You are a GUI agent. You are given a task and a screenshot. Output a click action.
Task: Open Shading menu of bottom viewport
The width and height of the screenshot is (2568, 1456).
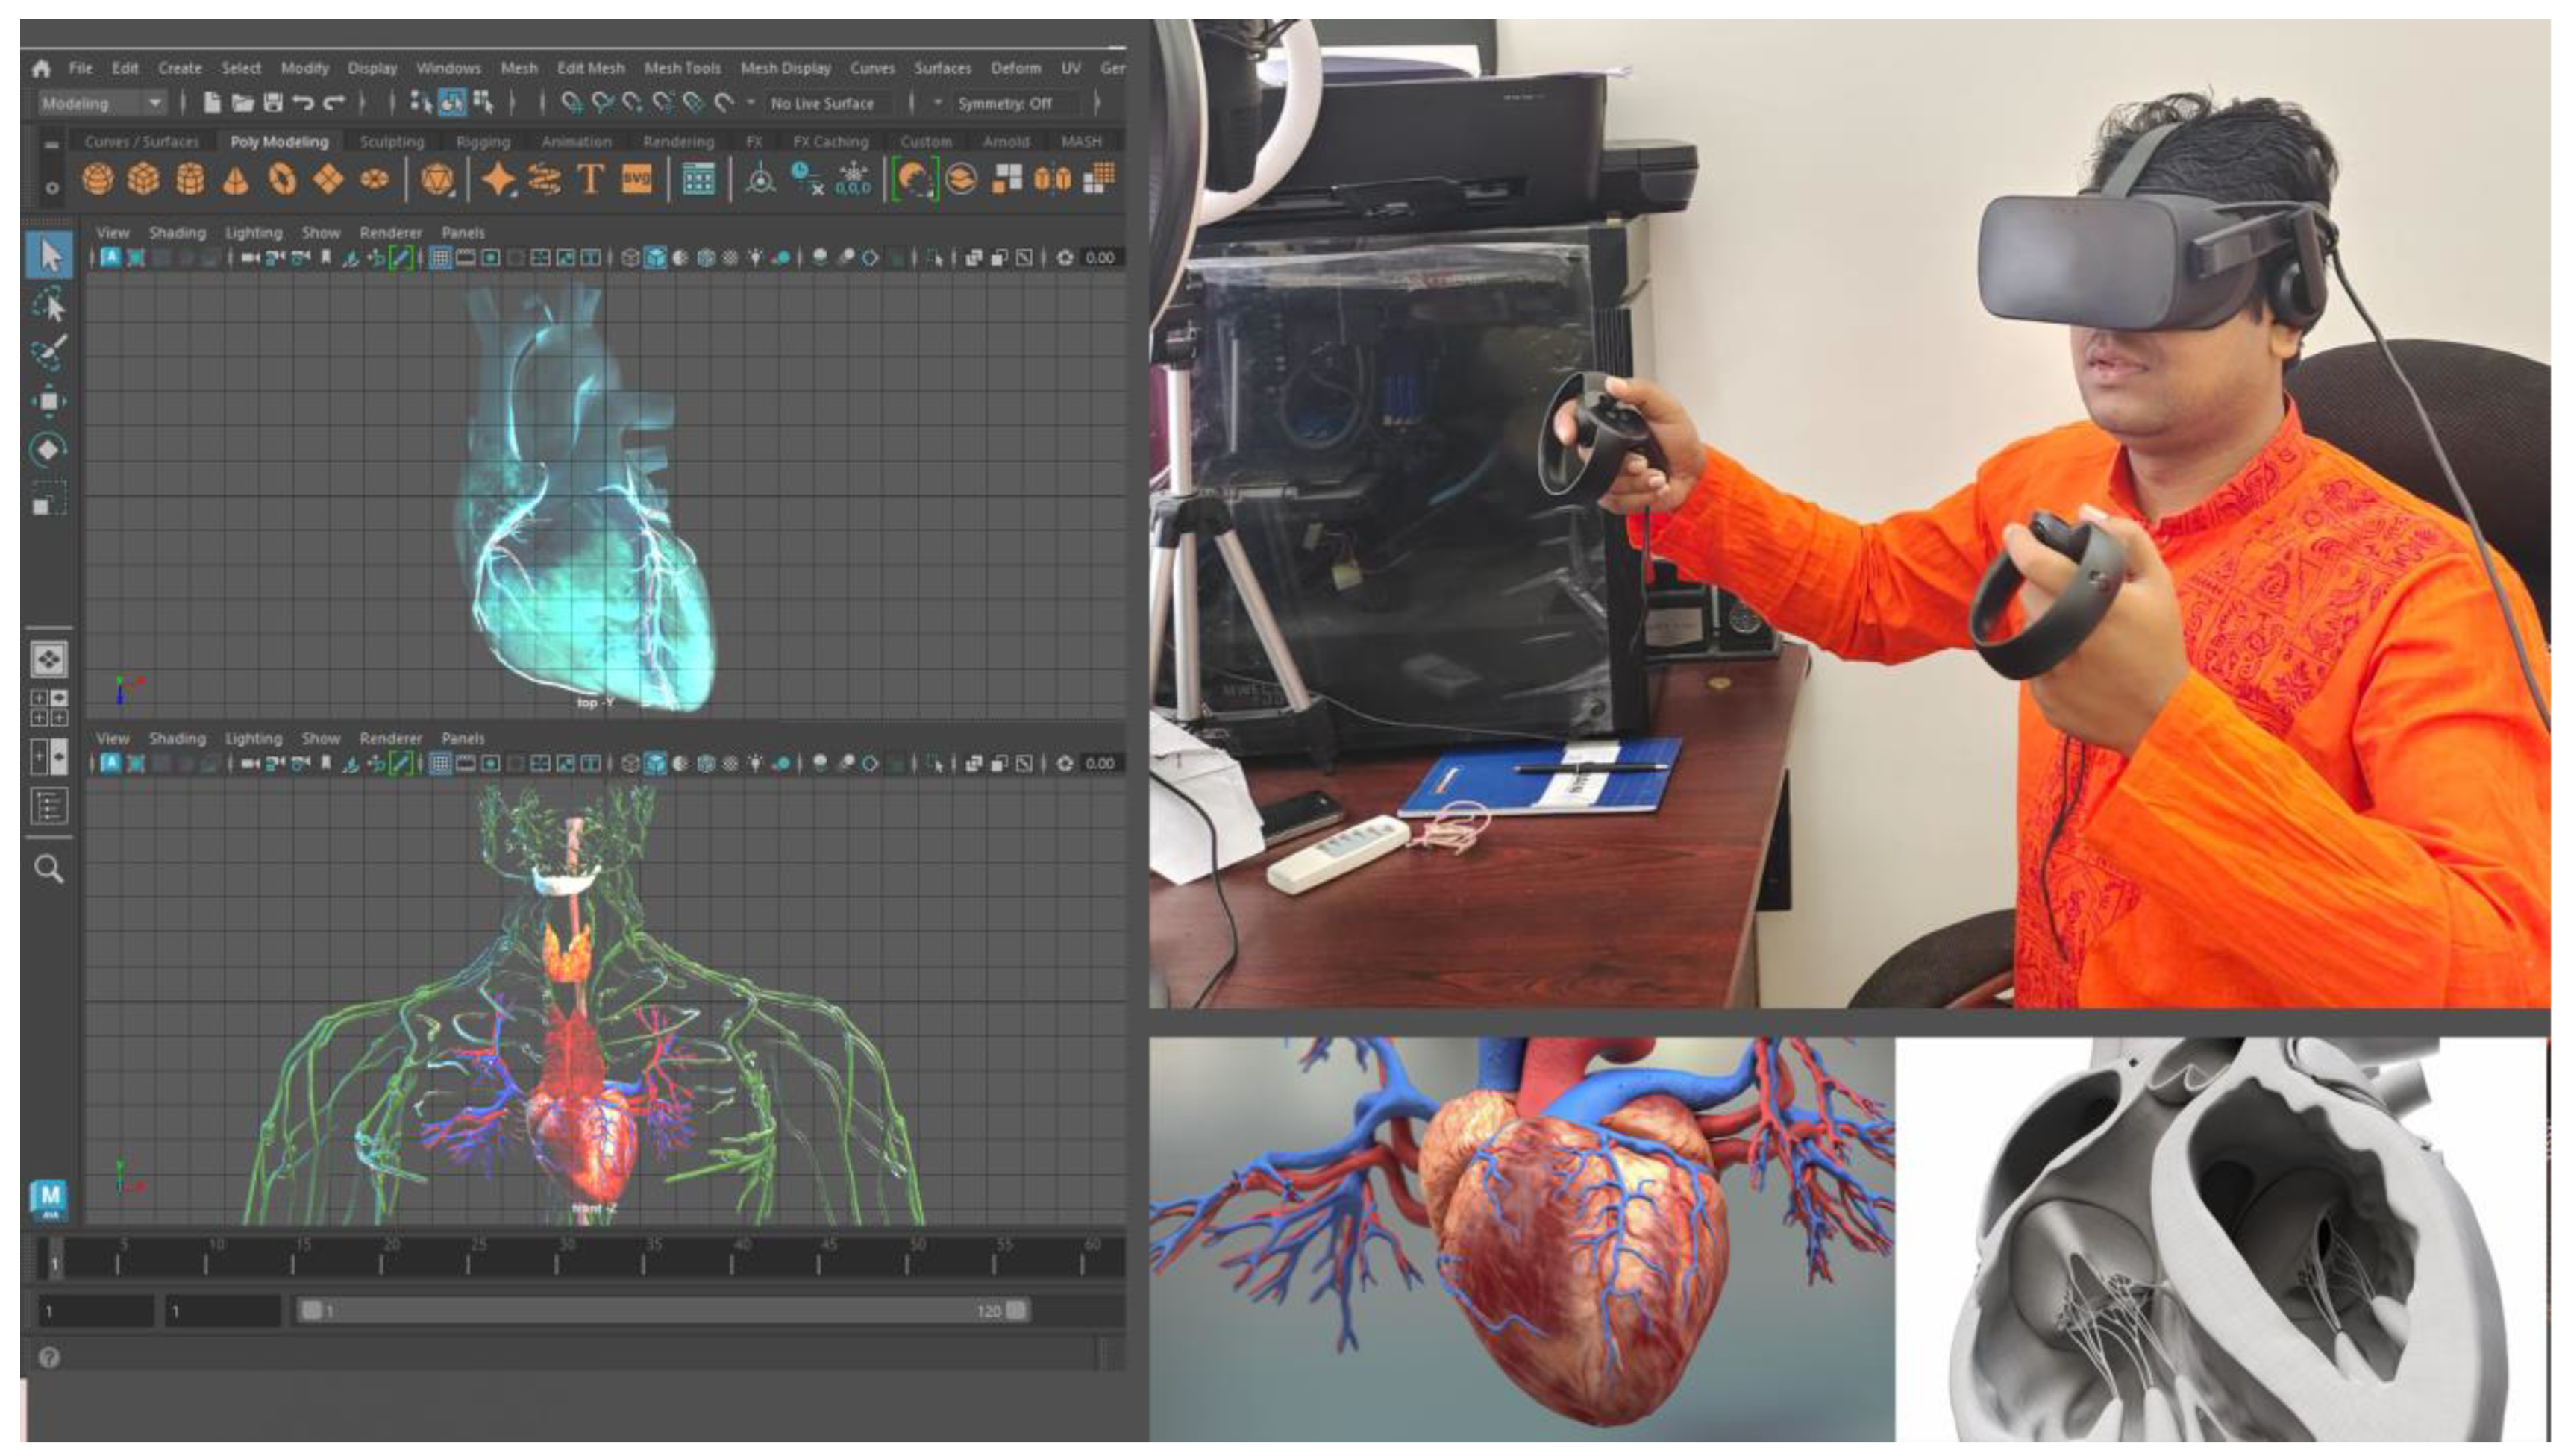(177, 739)
